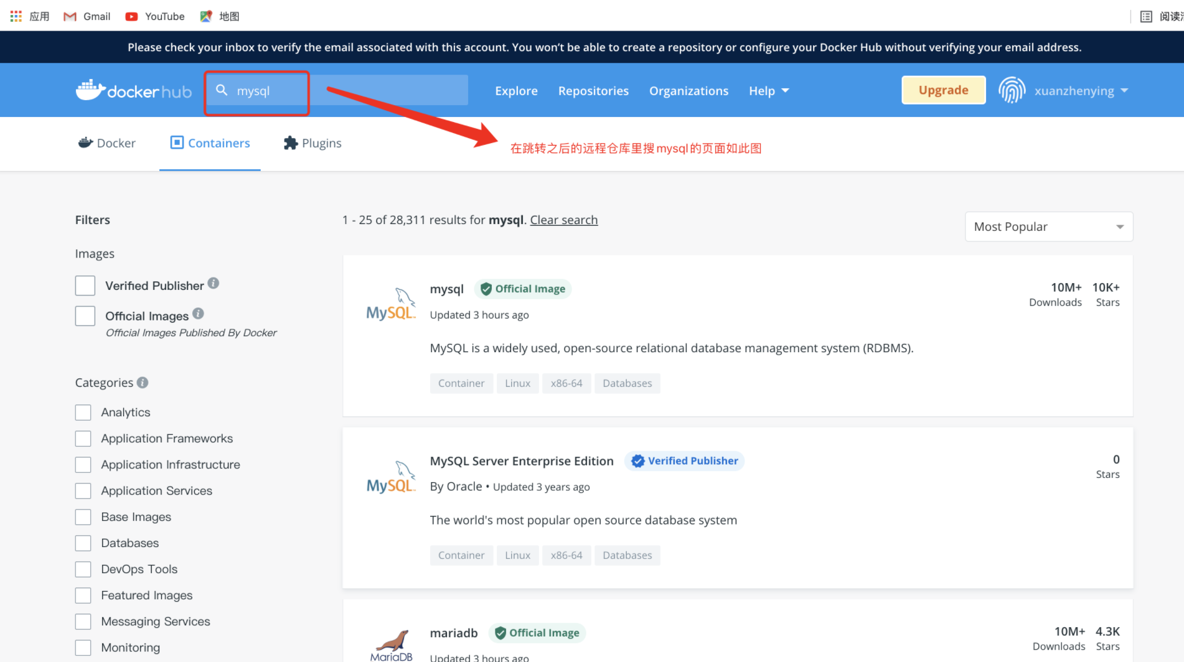Check the Application Frameworks category
The width and height of the screenshot is (1184, 662).
(x=83, y=439)
